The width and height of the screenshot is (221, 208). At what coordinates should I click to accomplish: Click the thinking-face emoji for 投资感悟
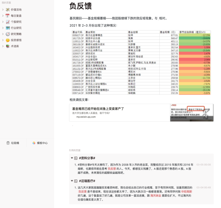7,39
